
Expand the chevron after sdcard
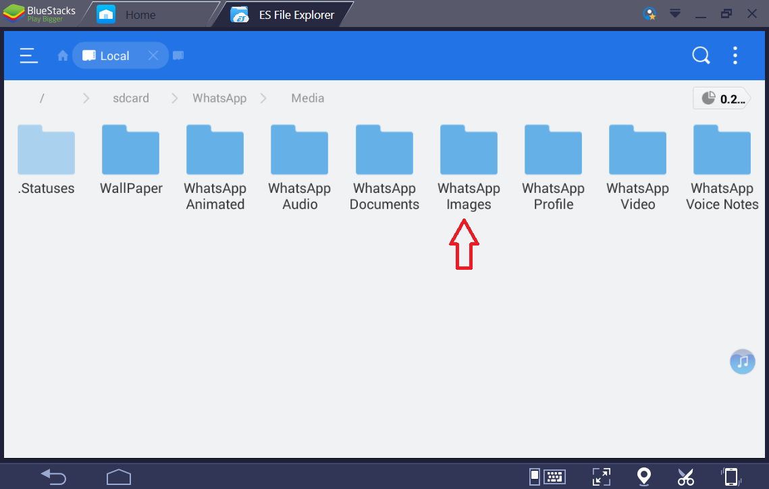tap(174, 98)
